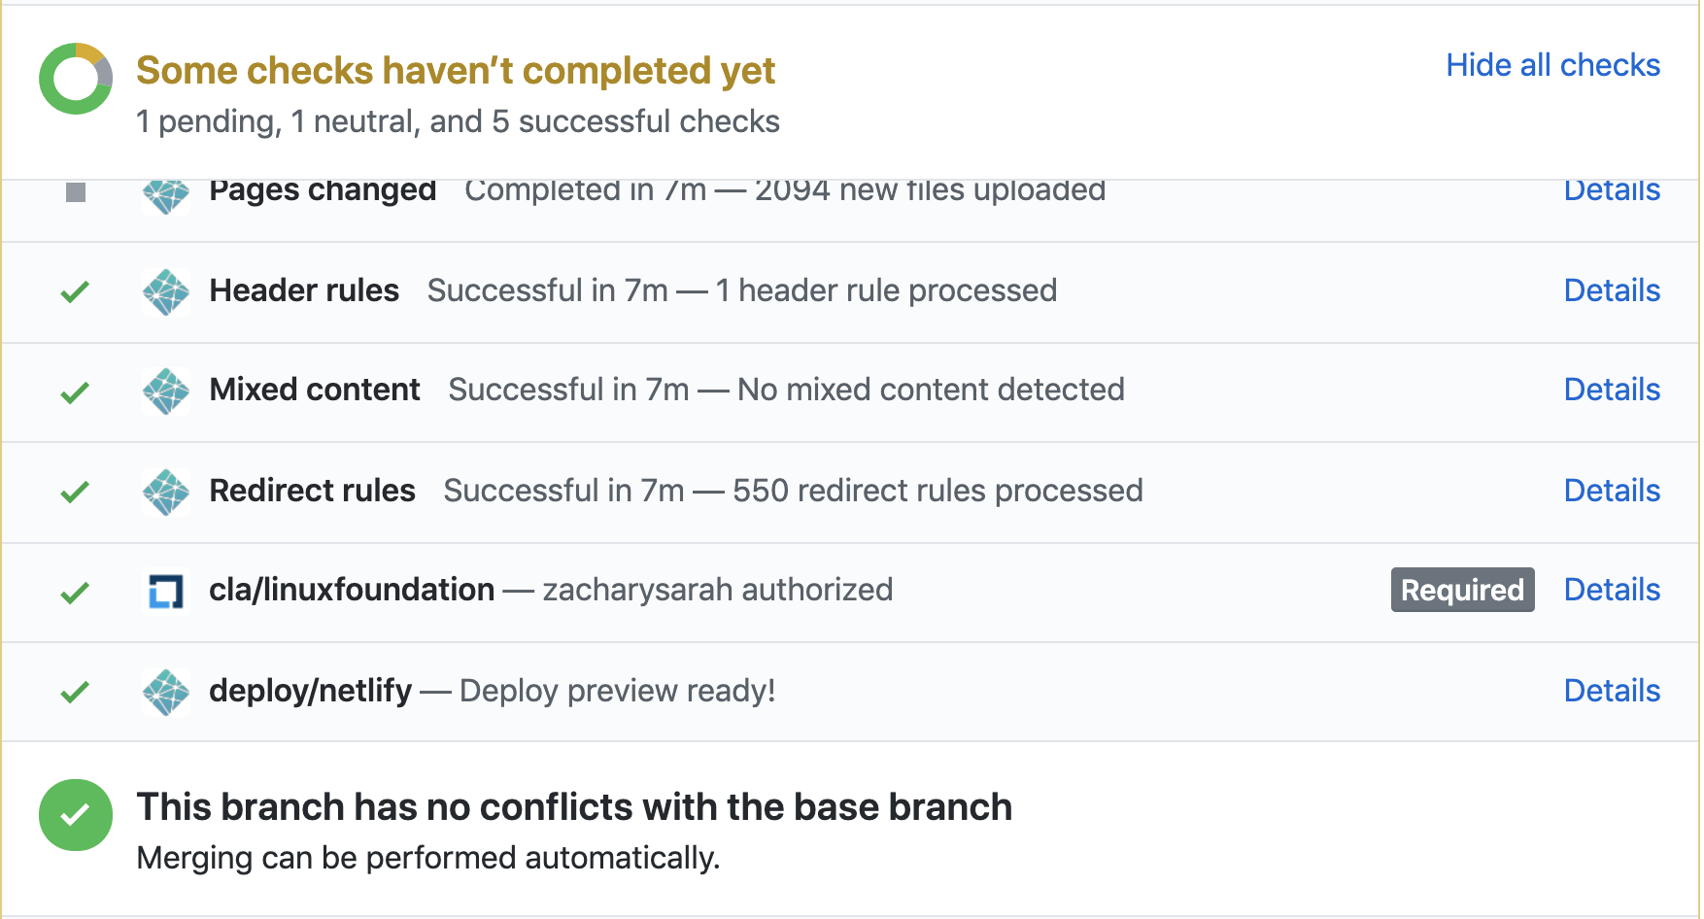Open Details for the Header rules check

pyautogui.click(x=1612, y=290)
